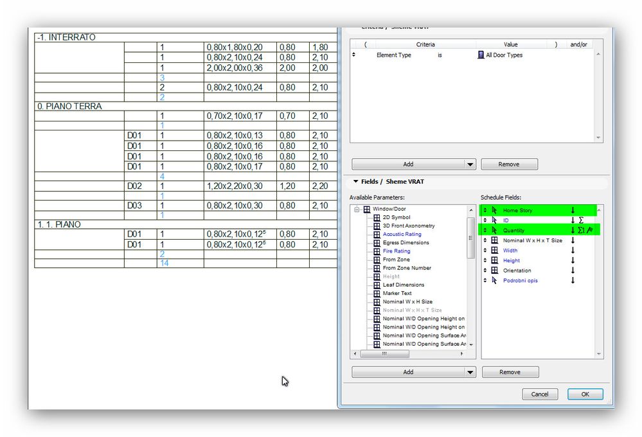Viewport: 642px width, 437px height.
Task: Collapse the Fields / Sheme VRAT section
Action: (x=355, y=182)
